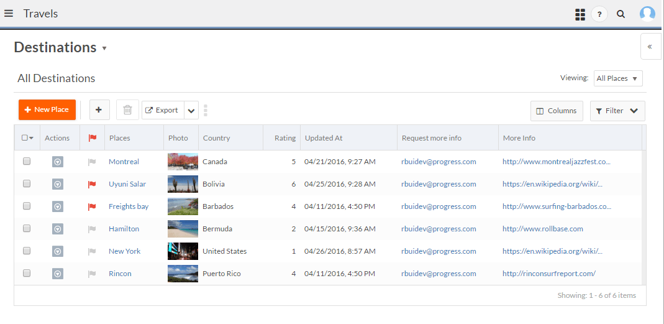Open search with magnifier icon

(x=621, y=14)
